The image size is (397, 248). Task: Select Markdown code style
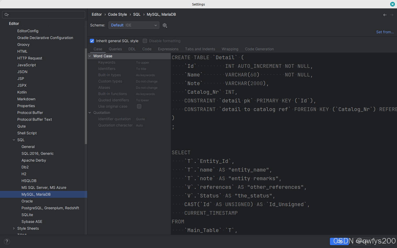[26, 99]
